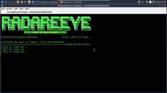Close the RadareEye terminal tab
This screenshot has height=93, width=167.
point(58,12)
